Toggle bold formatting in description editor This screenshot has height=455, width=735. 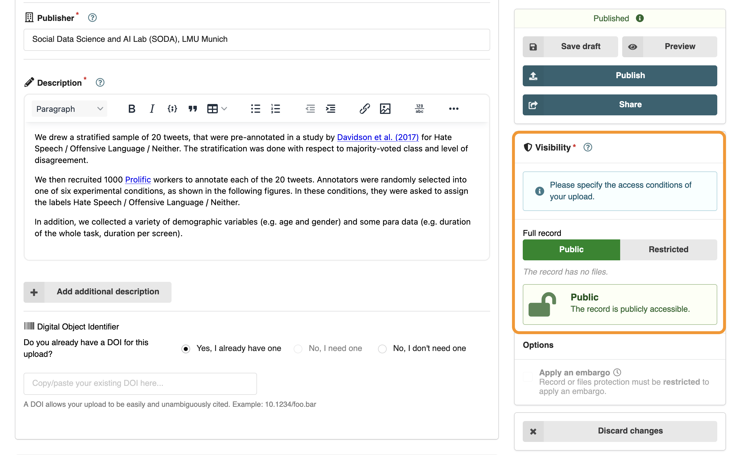132,109
